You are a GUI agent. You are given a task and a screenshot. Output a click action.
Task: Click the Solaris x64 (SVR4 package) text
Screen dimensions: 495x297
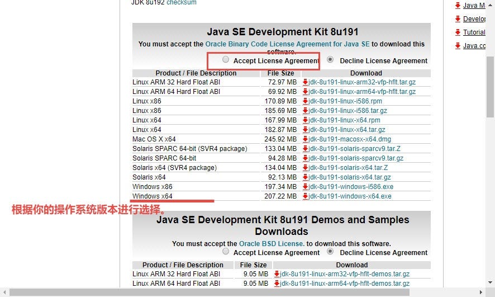174,167
